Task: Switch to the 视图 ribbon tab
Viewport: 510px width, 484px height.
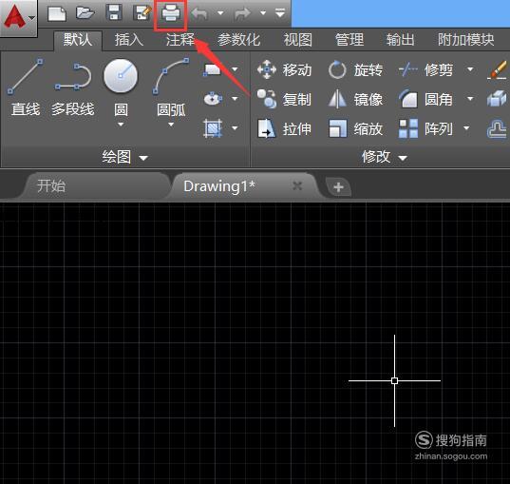Action: pyautogui.click(x=297, y=40)
